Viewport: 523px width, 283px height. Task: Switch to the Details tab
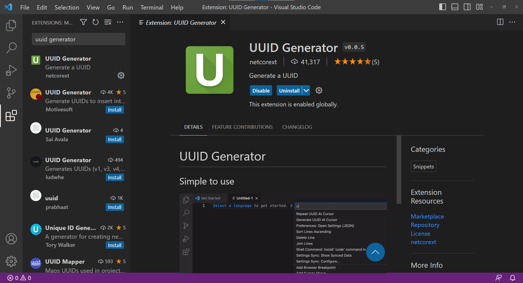coord(194,127)
